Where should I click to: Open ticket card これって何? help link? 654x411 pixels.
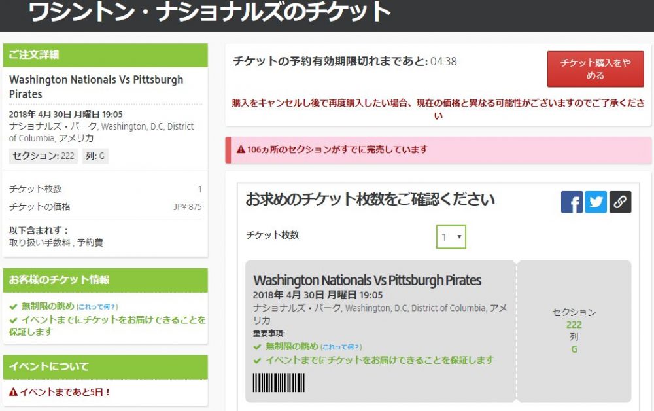click(x=341, y=347)
